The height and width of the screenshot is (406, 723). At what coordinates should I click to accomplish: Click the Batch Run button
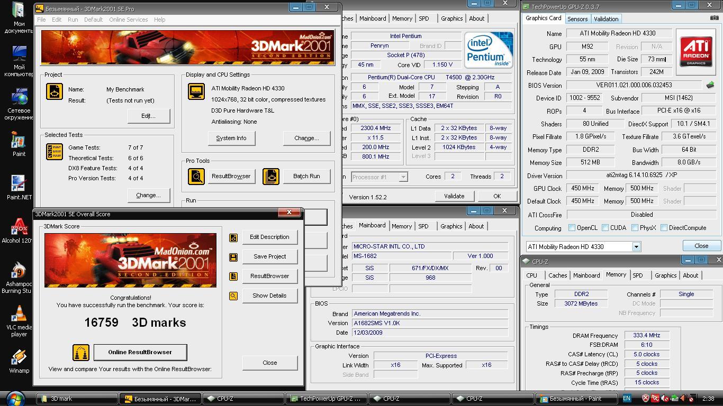coord(306,176)
